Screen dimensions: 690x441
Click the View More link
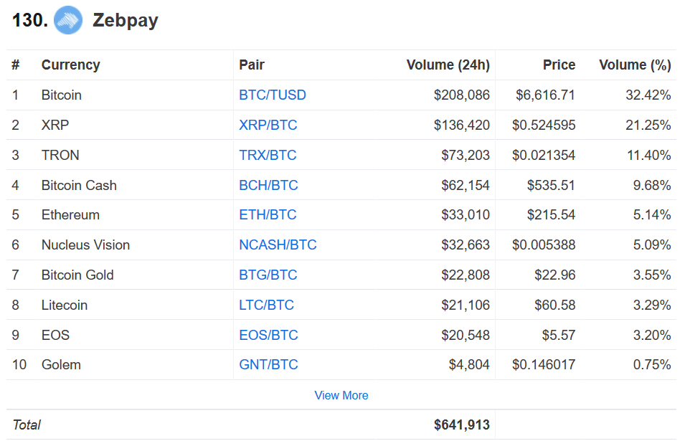[341, 395]
